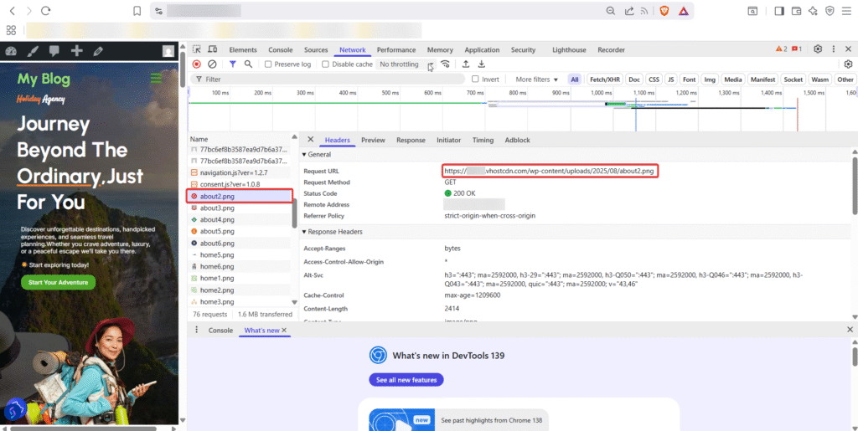Click the Brave Shields lion icon
This screenshot has height=431, width=858.
click(664, 11)
